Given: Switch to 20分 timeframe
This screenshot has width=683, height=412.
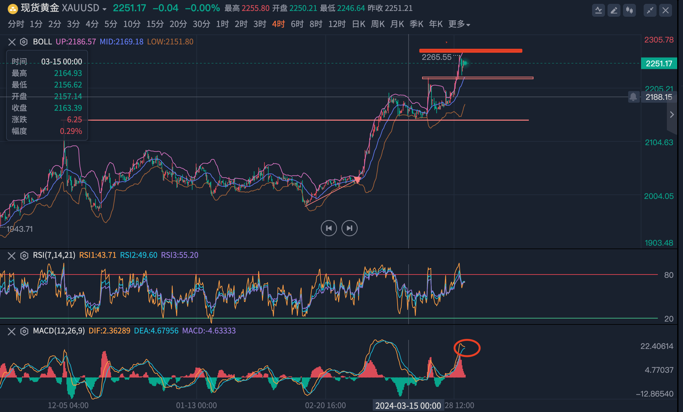Looking at the screenshot, I should [x=178, y=24].
